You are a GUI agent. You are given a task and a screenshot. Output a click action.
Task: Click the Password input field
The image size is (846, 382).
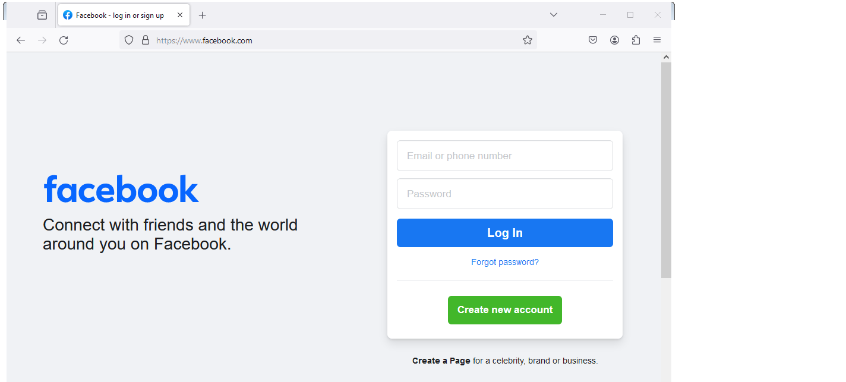(x=504, y=194)
